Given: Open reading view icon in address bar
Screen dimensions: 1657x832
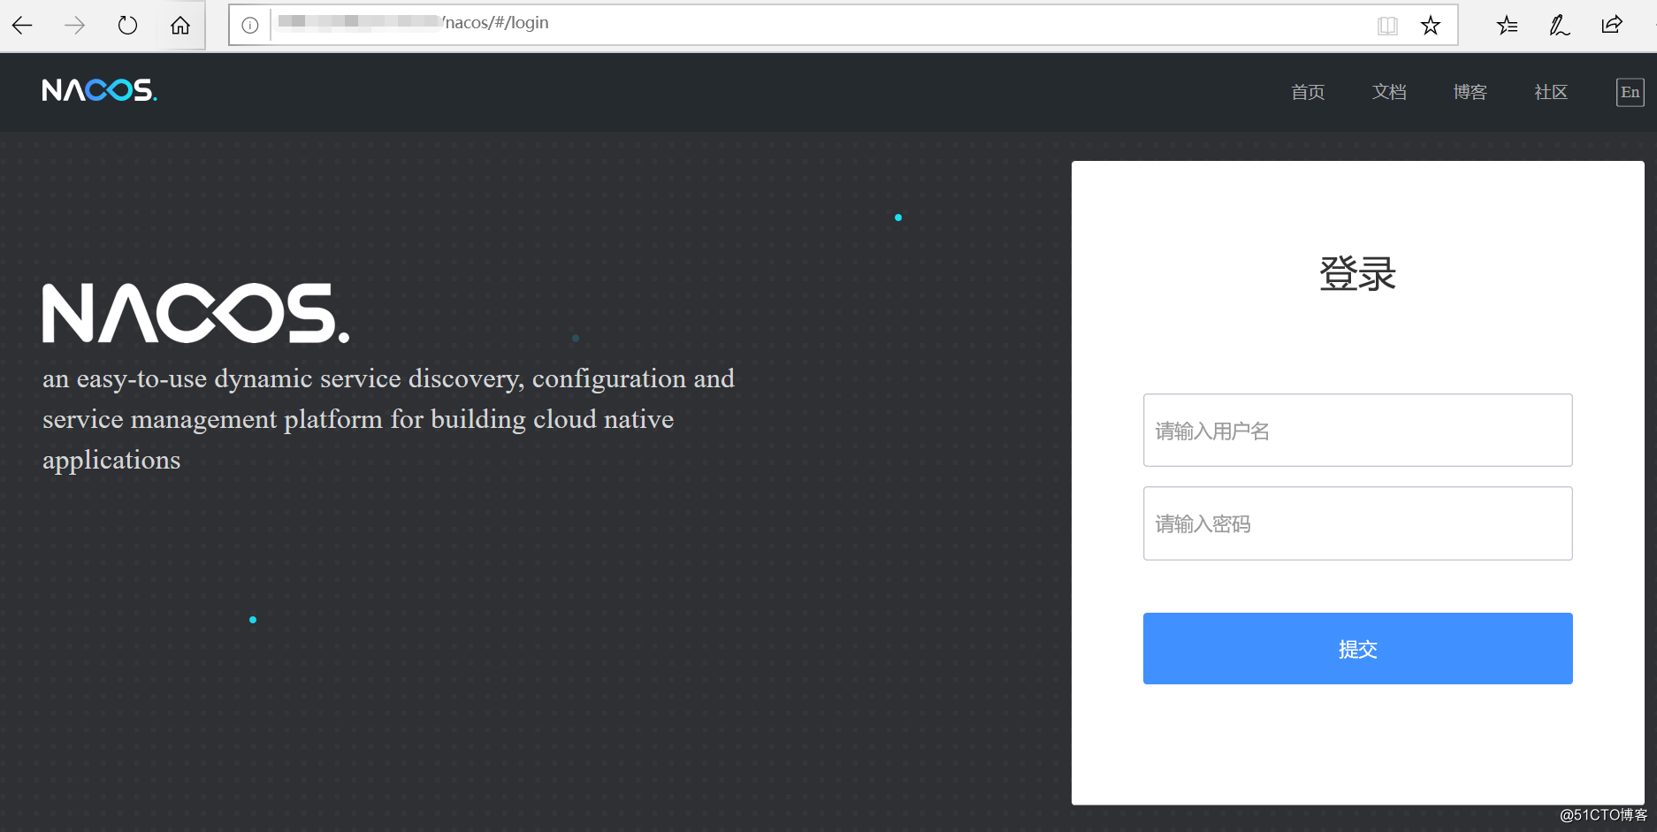Looking at the screenshot, I should coord(1387,26).
